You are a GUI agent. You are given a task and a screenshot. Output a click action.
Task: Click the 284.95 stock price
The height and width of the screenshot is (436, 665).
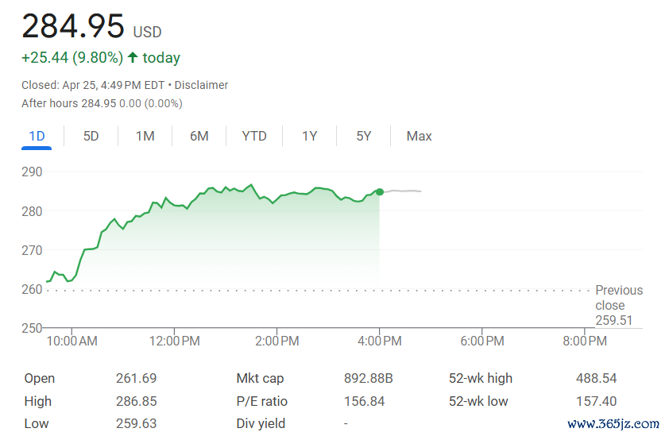[x=73, y=27]
